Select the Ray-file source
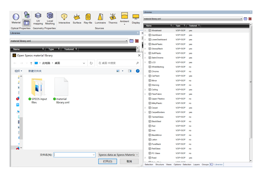The width and height of the screenshot is (261, 182). click(x=88, y=18)
